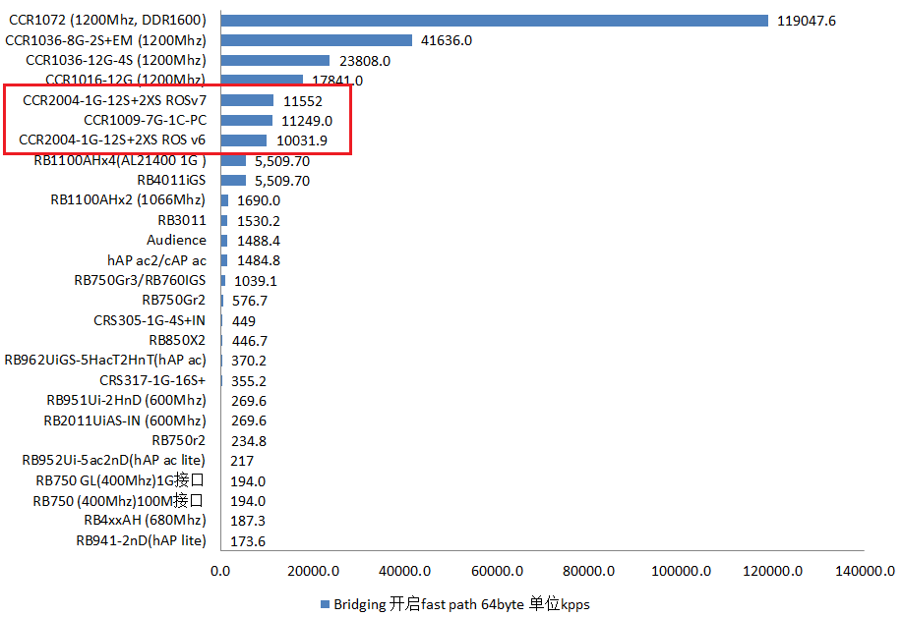Select the RB941-2nD(hAP lite) label
The image size is (902, 617).
(141, 540)
